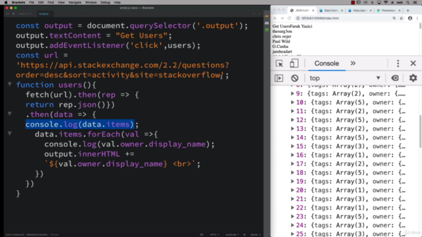The width and height of the screenshot is (422, 237).
Task: Collapse the function users code fold
Action: click(10, 84)
